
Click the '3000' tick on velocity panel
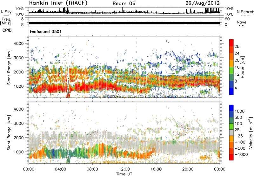(19, 123)
